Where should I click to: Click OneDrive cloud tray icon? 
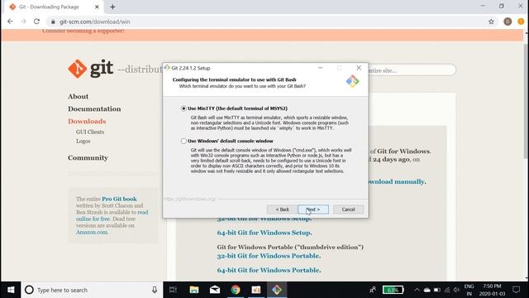click(427, 290)
